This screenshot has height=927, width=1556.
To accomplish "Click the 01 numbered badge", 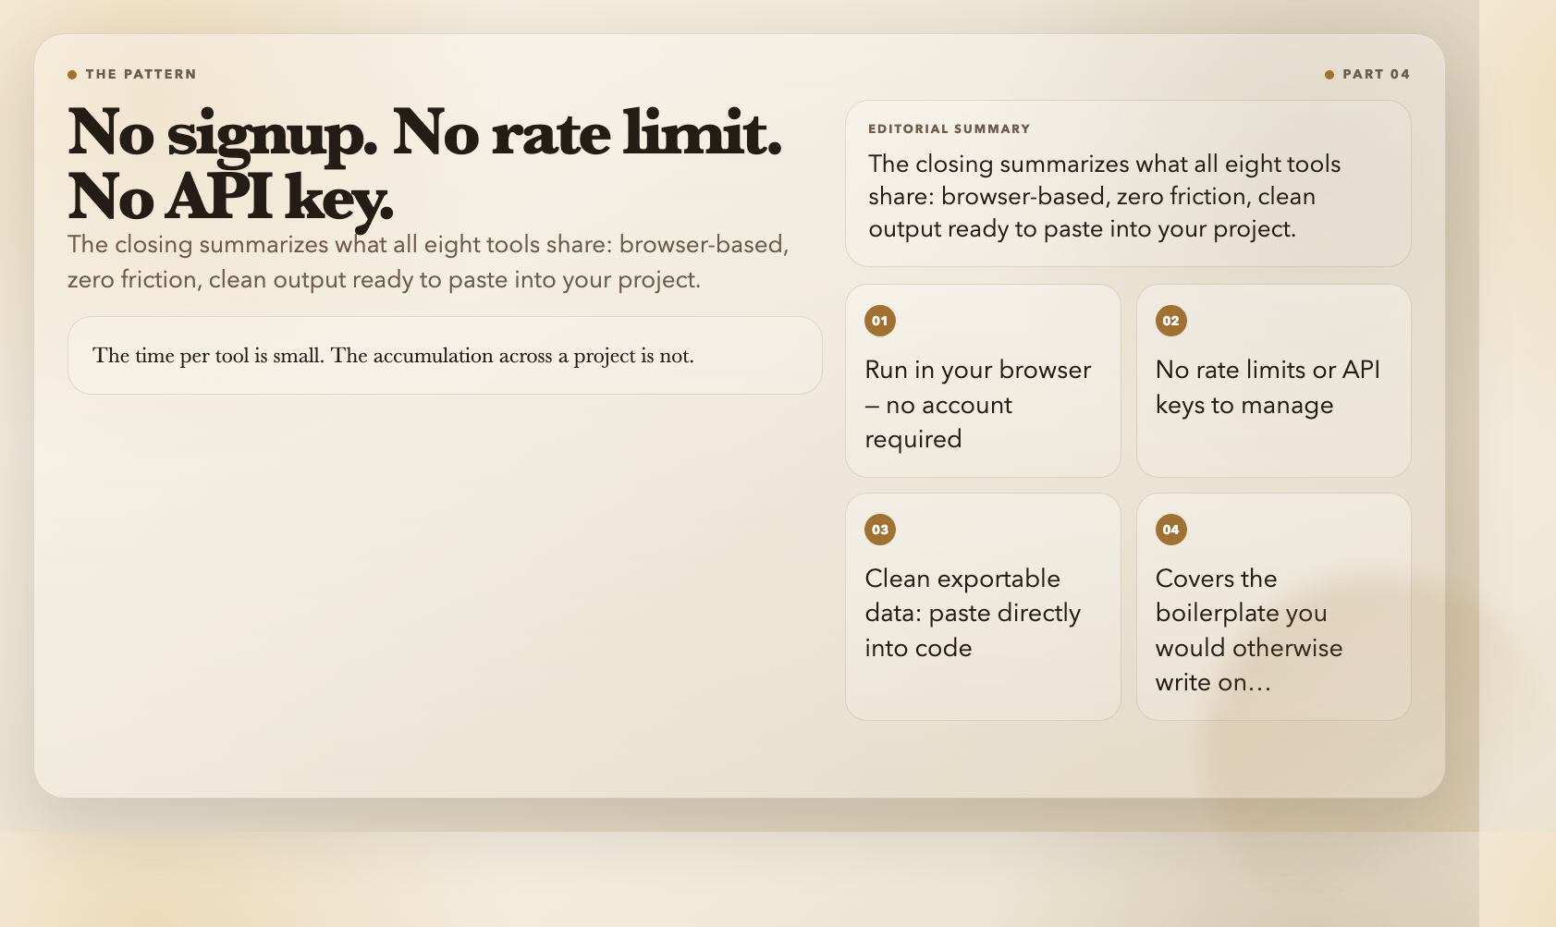I will pos(879,321).
